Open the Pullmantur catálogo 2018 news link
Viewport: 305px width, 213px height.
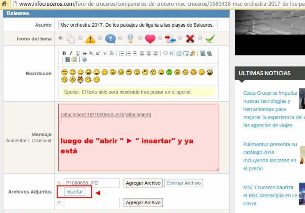(x=270, y=156)
